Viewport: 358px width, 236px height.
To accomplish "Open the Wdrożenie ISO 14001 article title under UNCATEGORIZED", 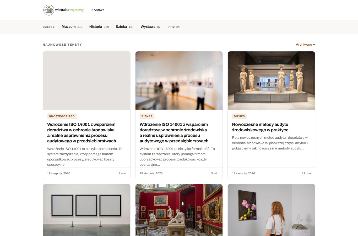I will [x=82, y=133].
